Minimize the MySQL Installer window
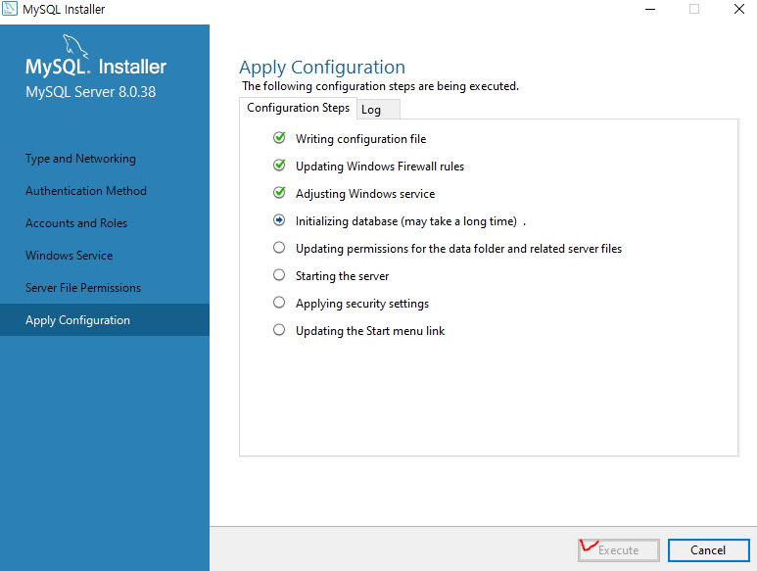Image resolution: width=757 pixels, height=571 pixels. point(650,9)
